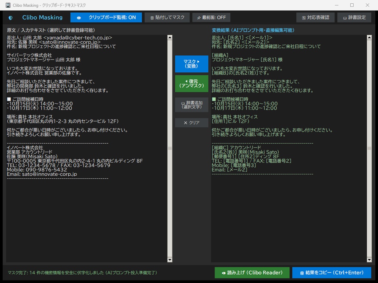Click left pane scrollbar up arrow
This screenshot has width=378, height=283.
tap(170, 37)
